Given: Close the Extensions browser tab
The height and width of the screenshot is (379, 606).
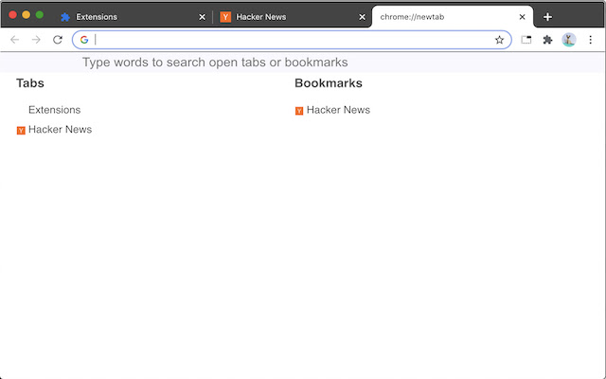Looking at the screenshot, I should (202, 17).
